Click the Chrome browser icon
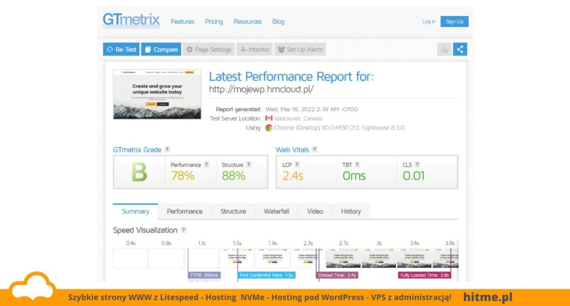Viewport: 570px width, 306px height. pyautogui.click(x=269, y=127)
